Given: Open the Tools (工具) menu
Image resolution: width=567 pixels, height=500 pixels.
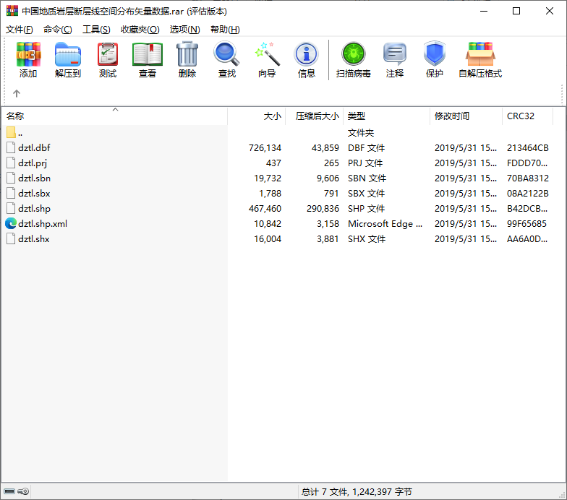Looking at the screenshot, I should [96, 29].
